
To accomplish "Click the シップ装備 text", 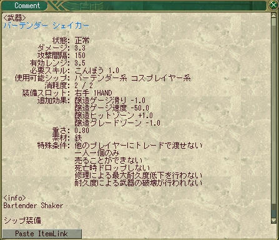I will (x=22, y=221).
